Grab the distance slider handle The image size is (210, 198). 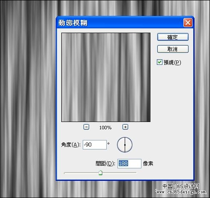[101, 173]
